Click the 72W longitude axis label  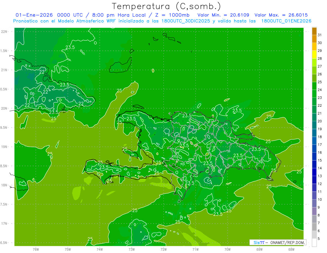click(163, 249)
